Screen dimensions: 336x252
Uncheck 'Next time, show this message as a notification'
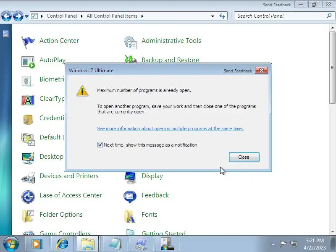click(100, 145)
